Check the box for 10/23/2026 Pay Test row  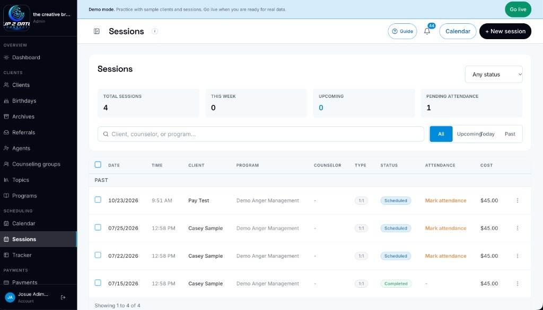point(98,200)
